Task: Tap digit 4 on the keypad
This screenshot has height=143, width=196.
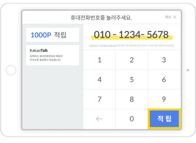Action: (x=99, y=80)
